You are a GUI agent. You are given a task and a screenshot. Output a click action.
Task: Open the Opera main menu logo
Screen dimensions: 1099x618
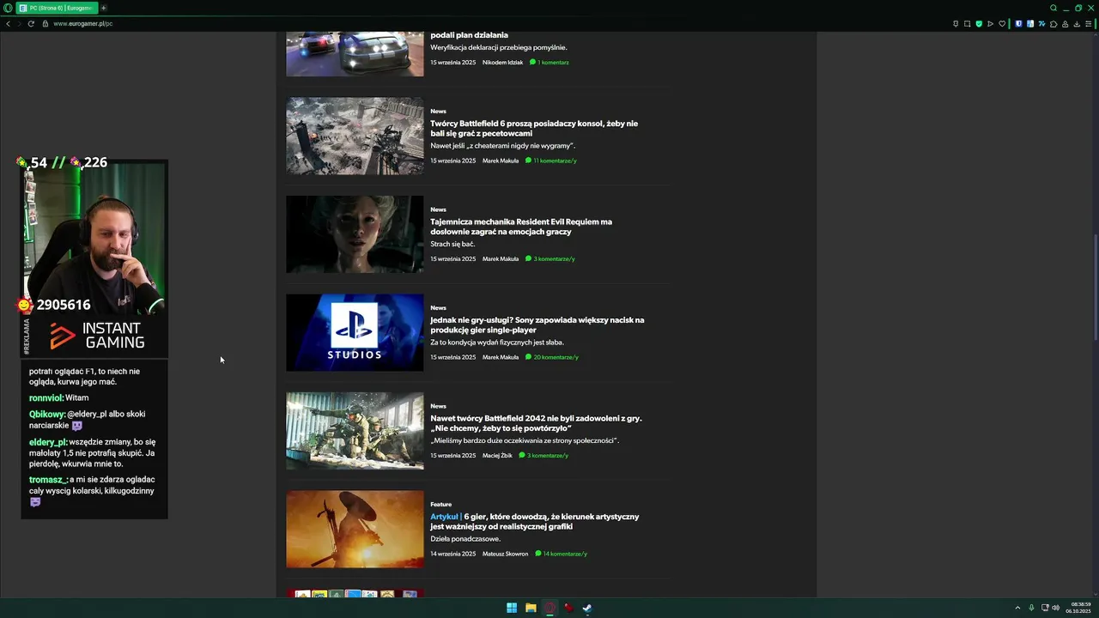click(x=8, y=8)
